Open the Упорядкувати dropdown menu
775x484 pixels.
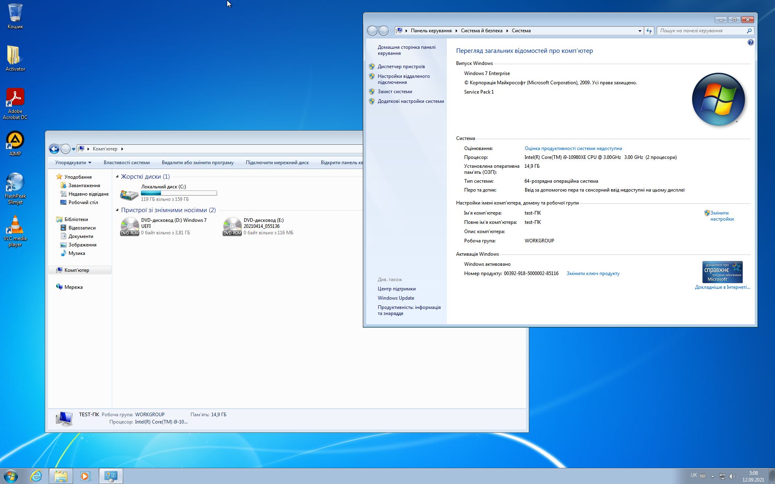tap(73, 163)
